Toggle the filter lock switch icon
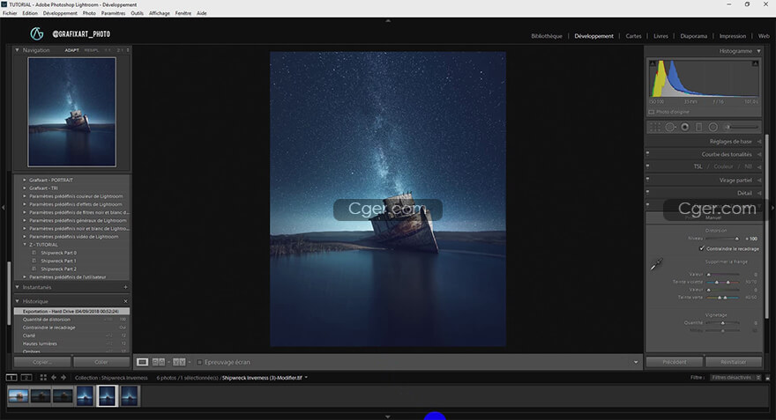 [x=767, y=378]
